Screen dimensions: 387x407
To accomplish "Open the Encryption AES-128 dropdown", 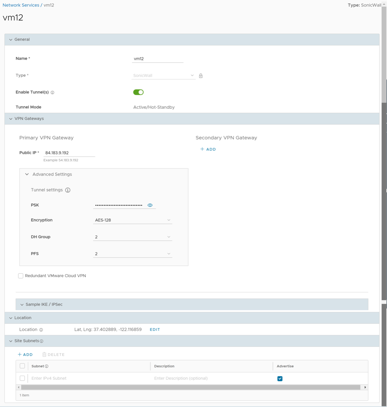I will tap(132, 220).
